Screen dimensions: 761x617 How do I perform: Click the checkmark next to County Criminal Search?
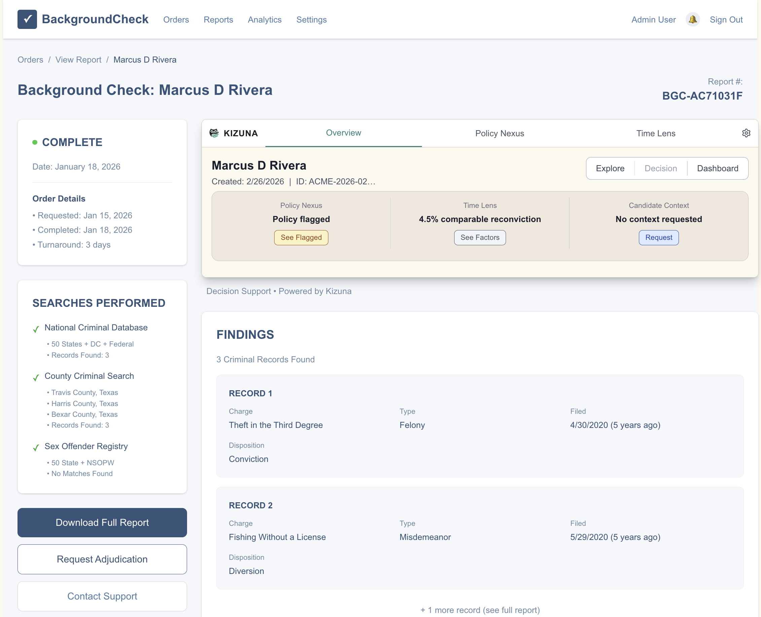coord(36,378)
